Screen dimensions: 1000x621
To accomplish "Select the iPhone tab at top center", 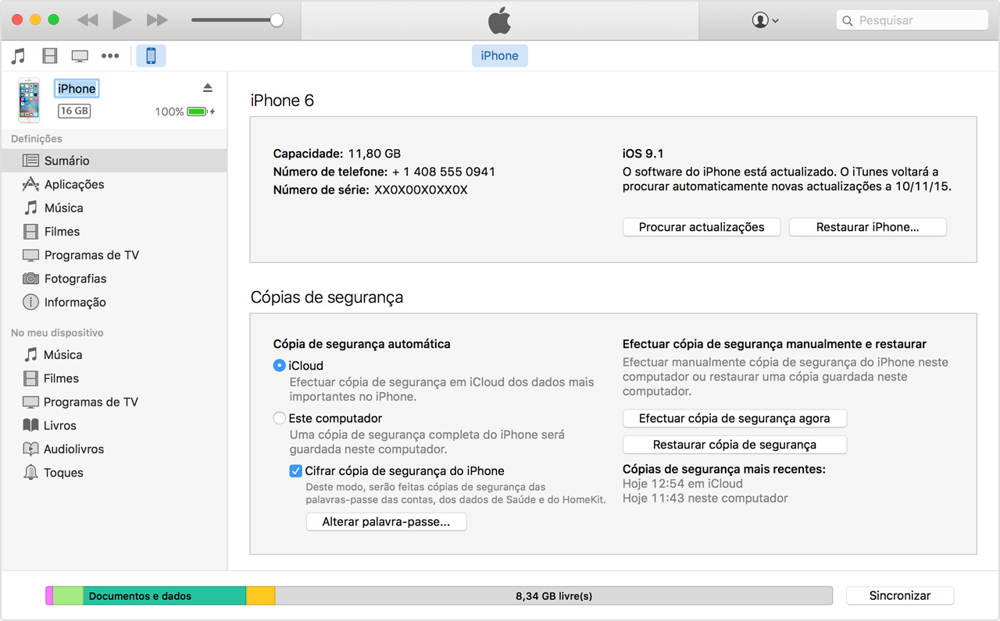I will [x=499, y=56].
